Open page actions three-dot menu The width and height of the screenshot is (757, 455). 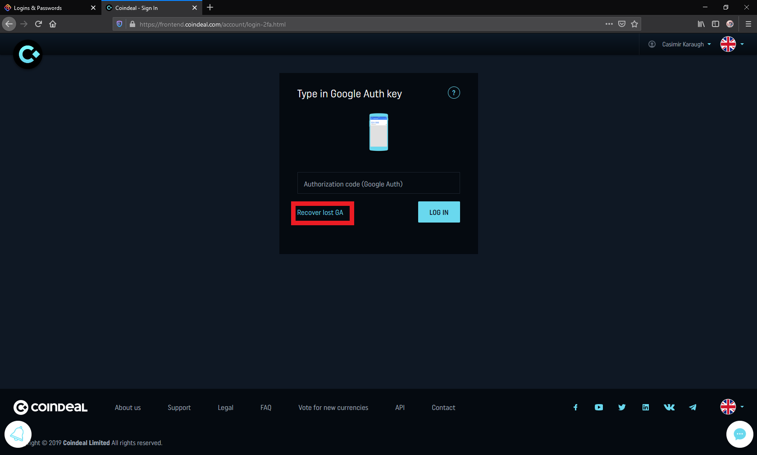(x=609, y=24)
